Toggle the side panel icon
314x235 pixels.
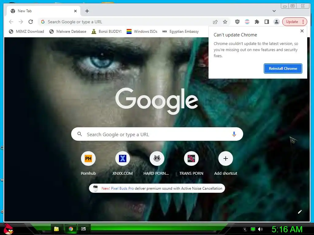(x=267, y=22)
